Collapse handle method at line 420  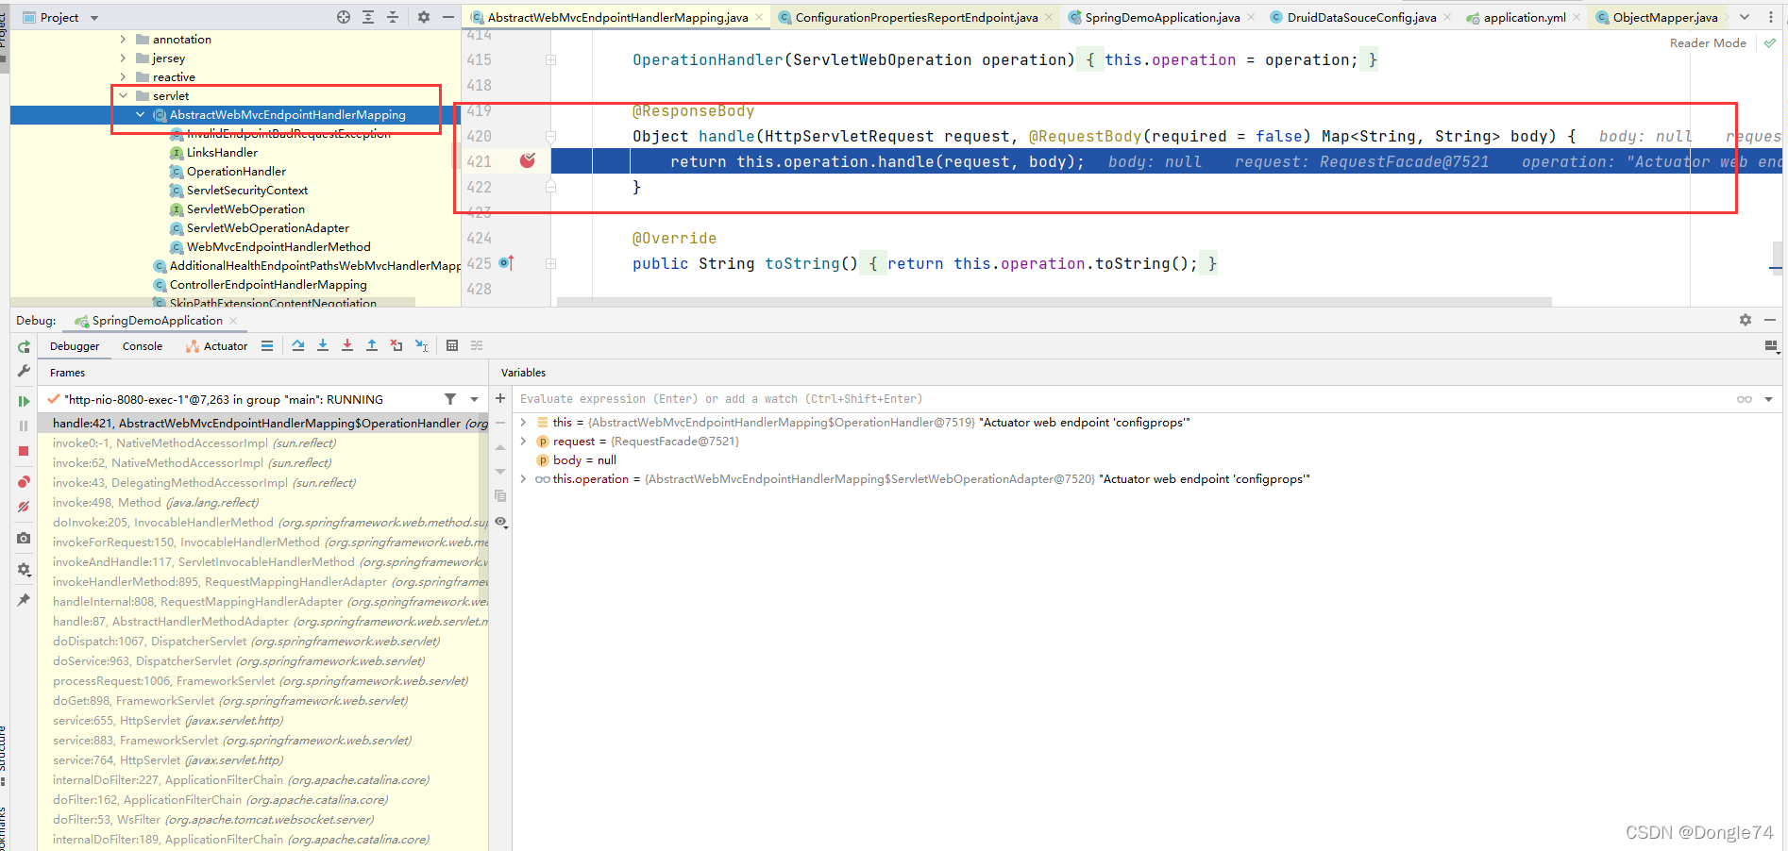(x=550, y=136)
